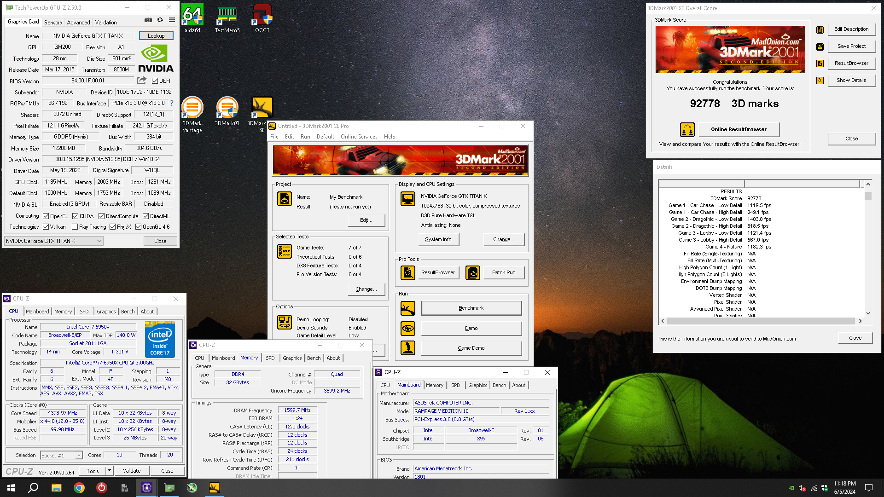Viewport: 884px width, 497px height.
Task: Click the bus interface question mark icon
Action: 172,103
